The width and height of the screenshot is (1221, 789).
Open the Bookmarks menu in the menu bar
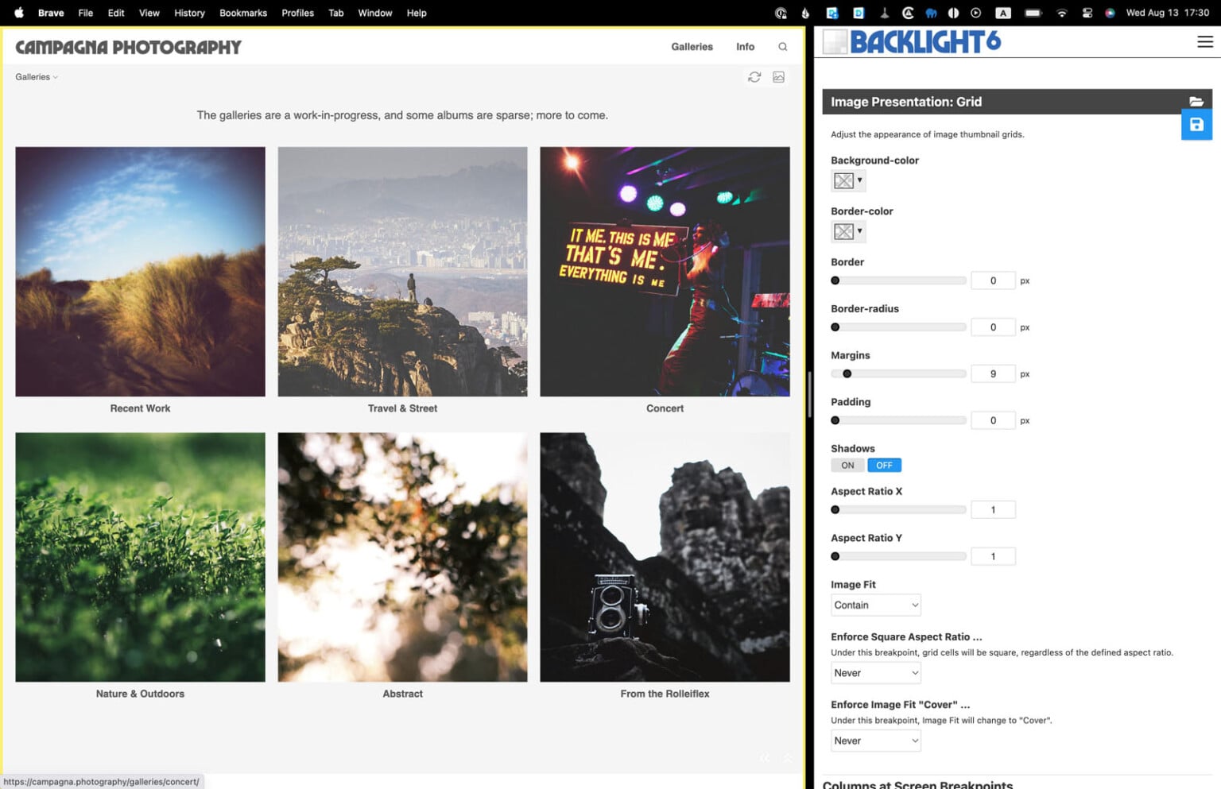(x=243, y=13)
